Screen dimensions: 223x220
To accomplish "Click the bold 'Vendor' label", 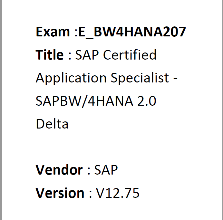I will 59,170.
